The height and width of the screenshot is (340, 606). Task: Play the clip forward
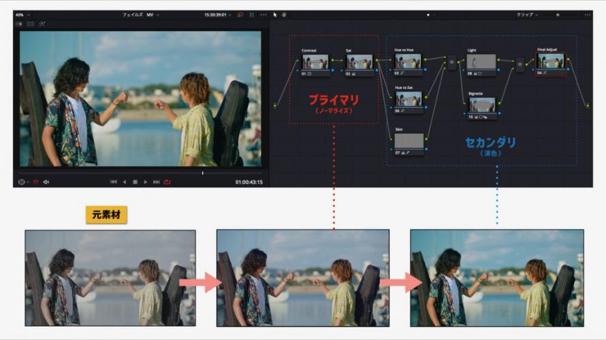pyautogui.click(x=145, y=182)
